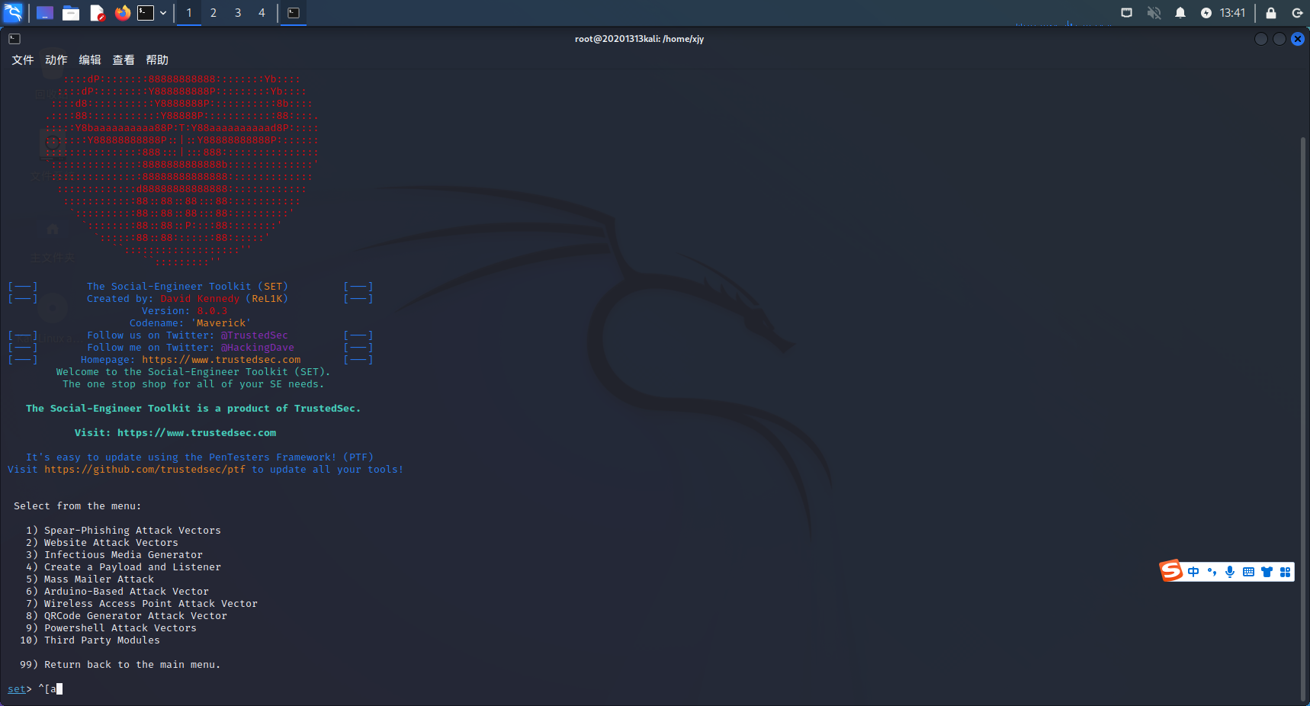Click the terminal window title icon

(14, 39)
